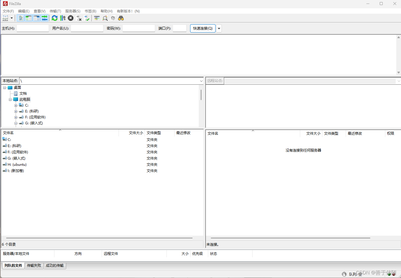401x278 pixels.
Task: Select 此电脑 in the local tree
Action: 25,99
